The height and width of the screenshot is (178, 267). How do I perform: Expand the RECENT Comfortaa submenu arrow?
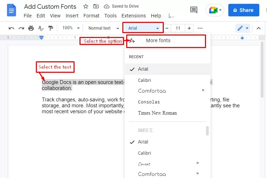203,90
